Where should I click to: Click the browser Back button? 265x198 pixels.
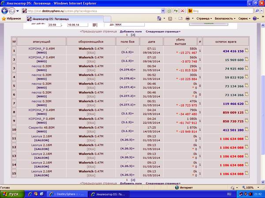(x=4, y=11)
